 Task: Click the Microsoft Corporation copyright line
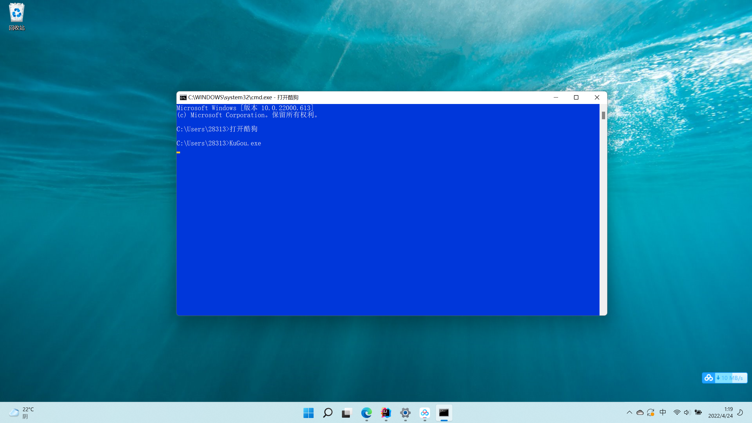click(248, 115)
